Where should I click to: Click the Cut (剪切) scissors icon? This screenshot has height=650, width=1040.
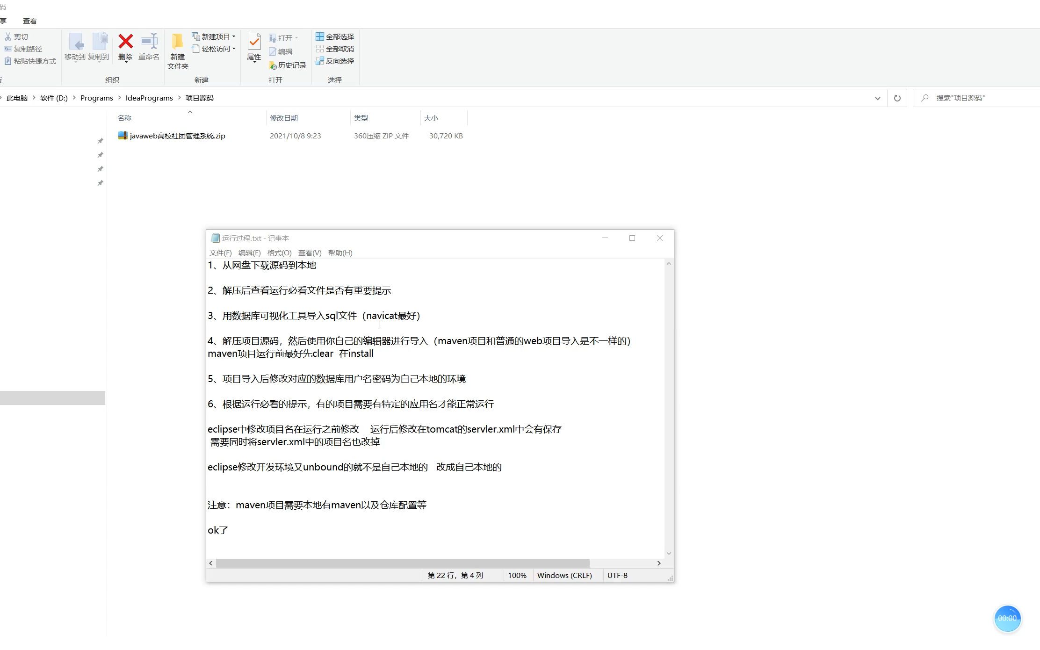click(x=8, y=36)
